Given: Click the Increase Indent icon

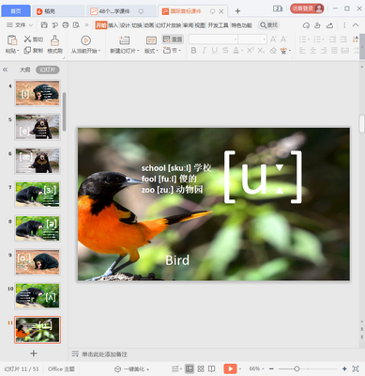Looking at the screenshot, I should (343, 39).
